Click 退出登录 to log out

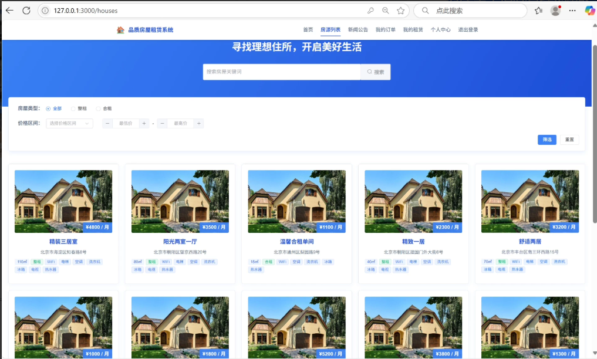tap(468, 30)
